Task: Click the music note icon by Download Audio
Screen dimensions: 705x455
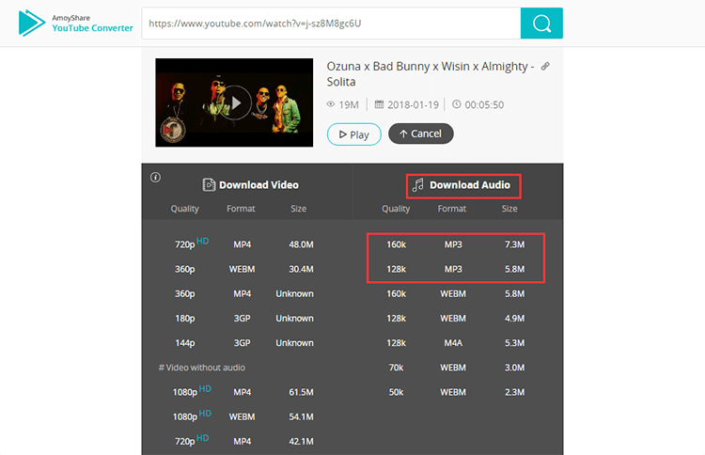Action: click(x=418, y=185)
